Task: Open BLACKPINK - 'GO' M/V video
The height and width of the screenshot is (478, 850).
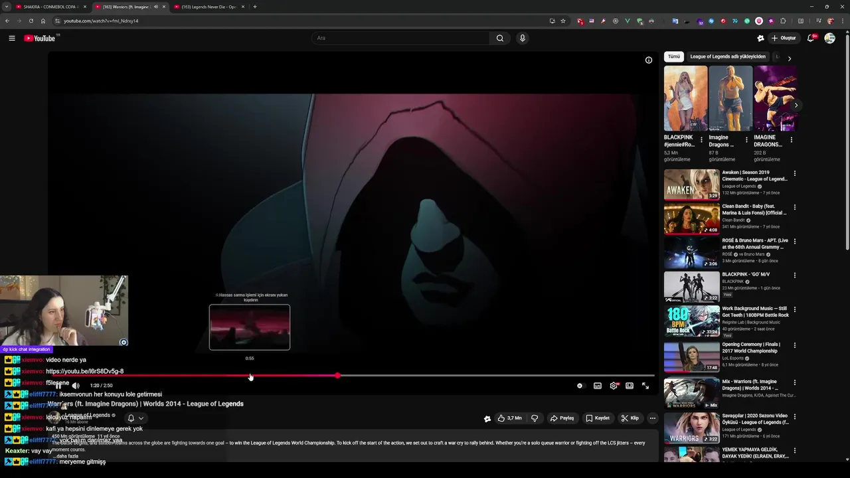Action: [691, 287]
